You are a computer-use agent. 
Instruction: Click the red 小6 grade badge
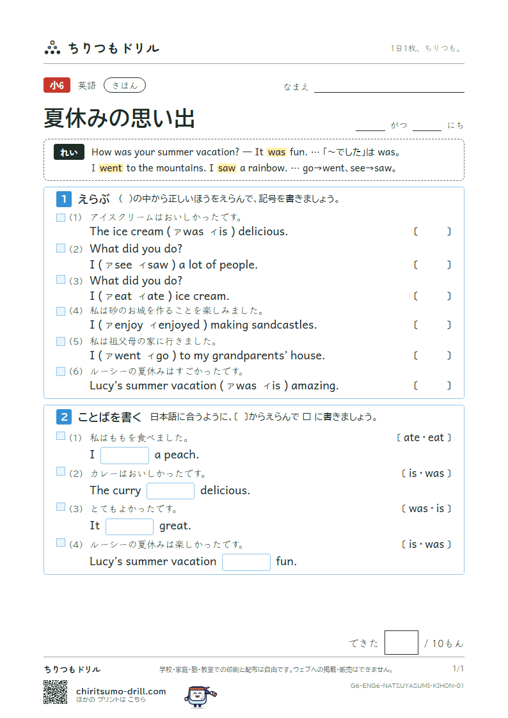(x=57, y=85)
